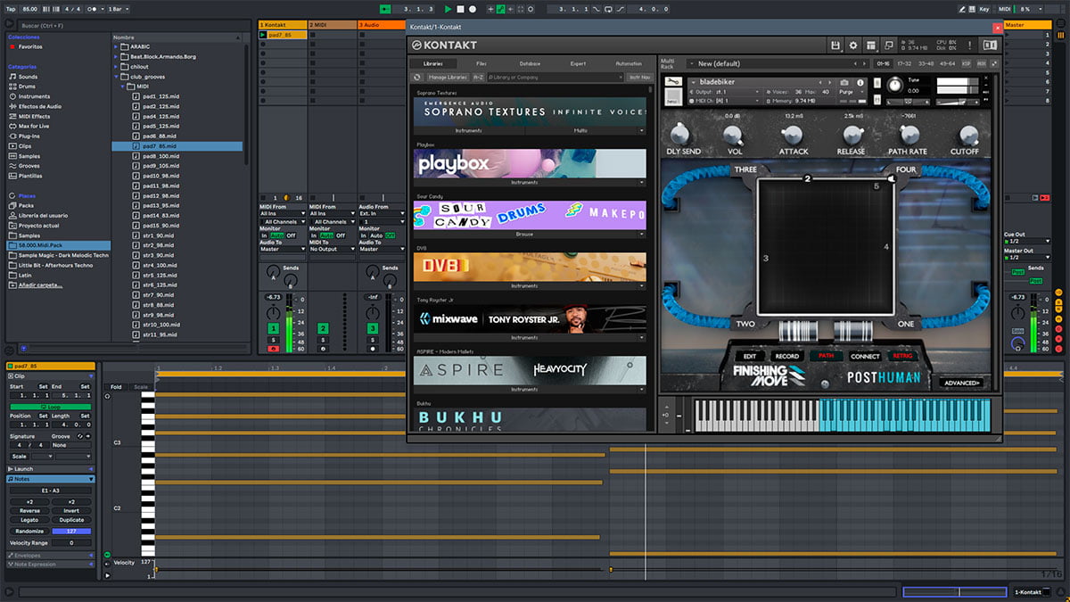Arm track 1 for recording
The height and width of the screenshot is (602, 1070).
click(x=273, y=348)
